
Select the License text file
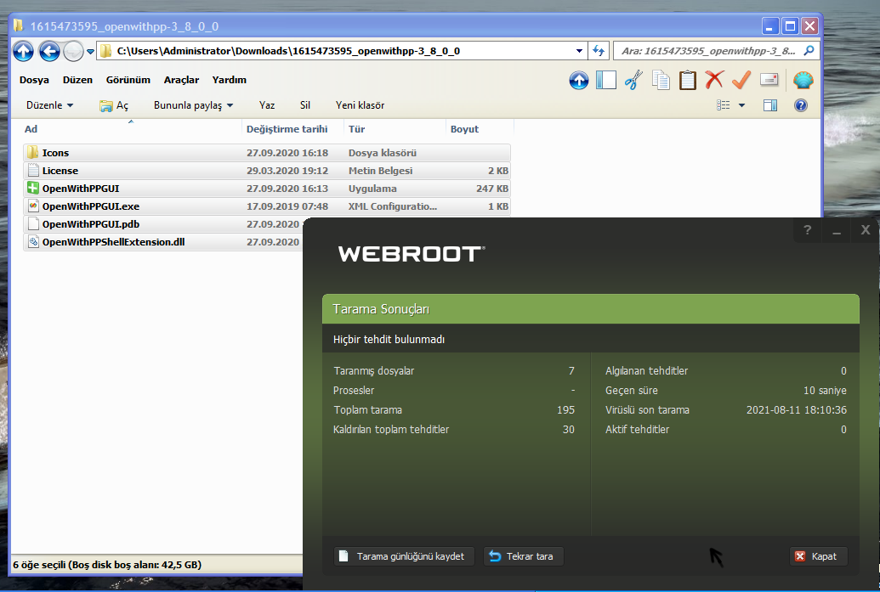coord(267,171)
